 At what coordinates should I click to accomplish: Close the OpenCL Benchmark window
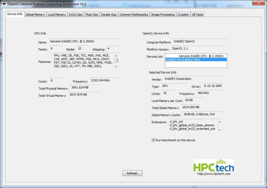tap(259, 3)
